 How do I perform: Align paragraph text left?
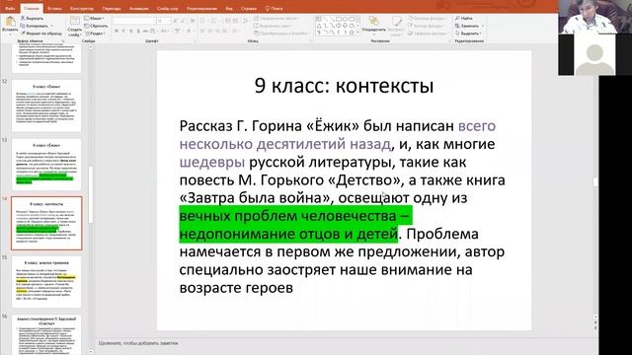click(x=202, y=31)
